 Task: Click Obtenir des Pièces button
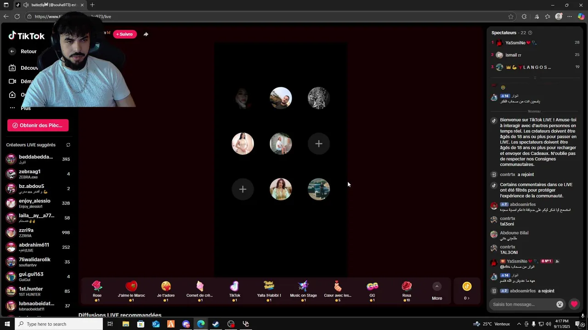coord(38,125)
